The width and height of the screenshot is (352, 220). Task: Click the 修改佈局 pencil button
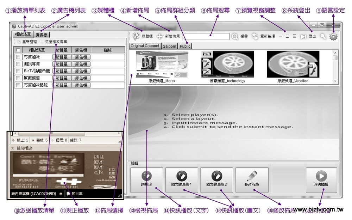[252, 180]
